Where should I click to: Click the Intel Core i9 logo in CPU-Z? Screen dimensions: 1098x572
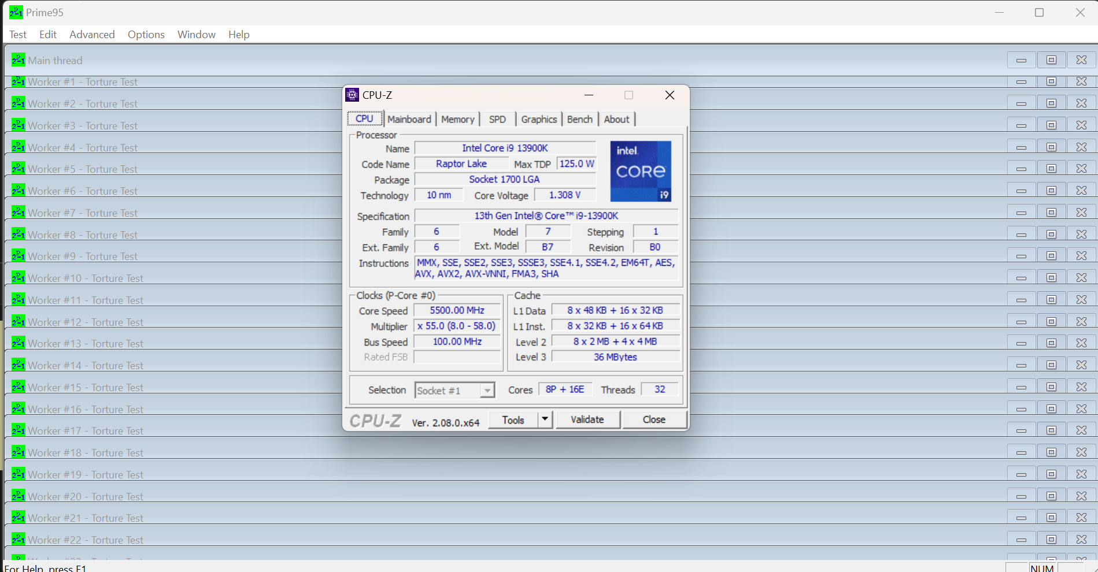click(641, 171)
